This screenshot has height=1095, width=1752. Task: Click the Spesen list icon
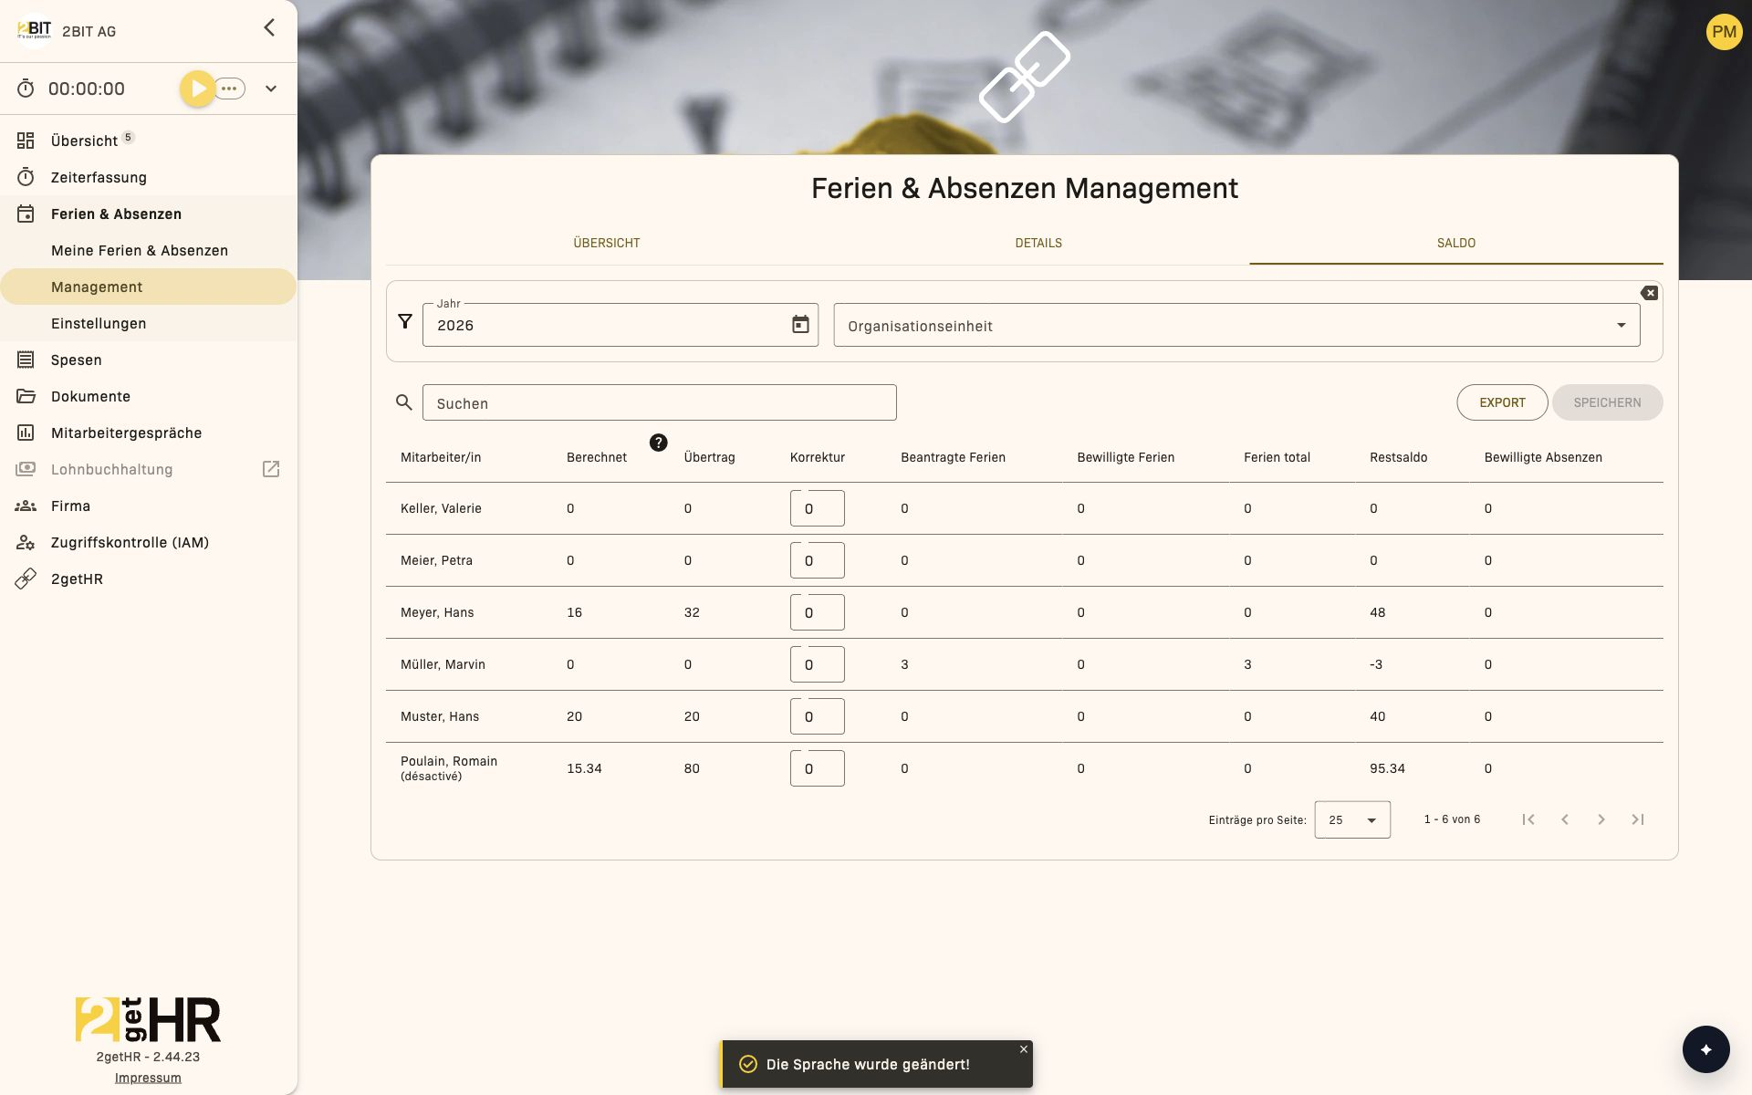pos(26,360)
